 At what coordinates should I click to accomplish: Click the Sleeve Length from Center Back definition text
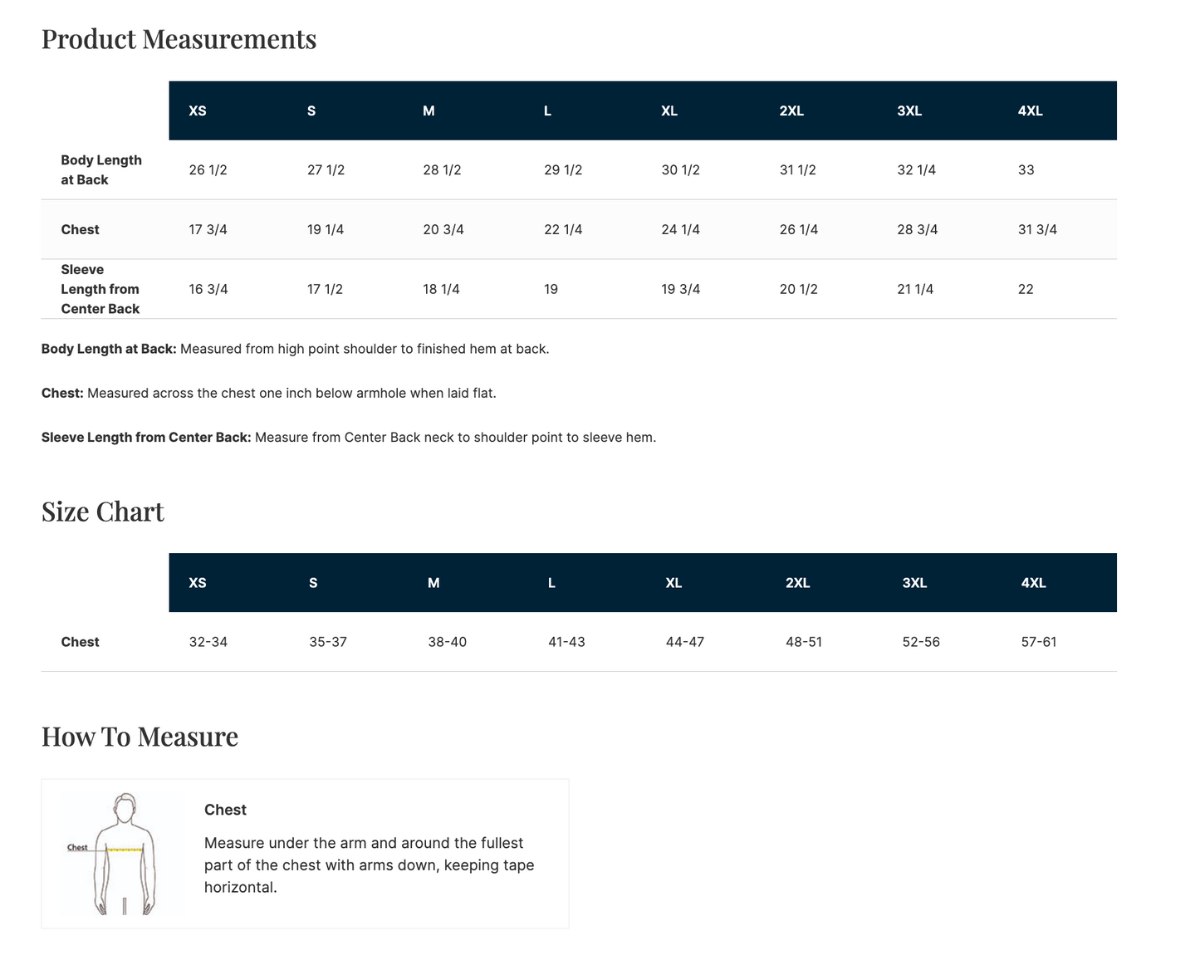coord(349,438)
